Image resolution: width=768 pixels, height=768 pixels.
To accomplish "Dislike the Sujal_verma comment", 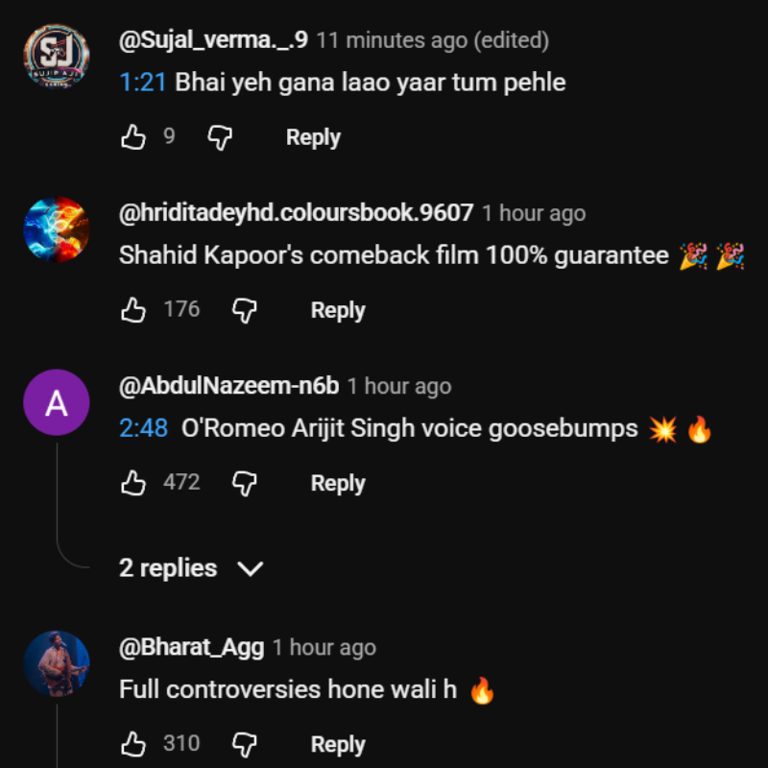I will (221, 137).
